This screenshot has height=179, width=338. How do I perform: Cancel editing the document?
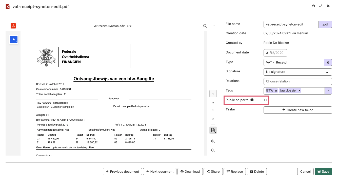(305, 171)
